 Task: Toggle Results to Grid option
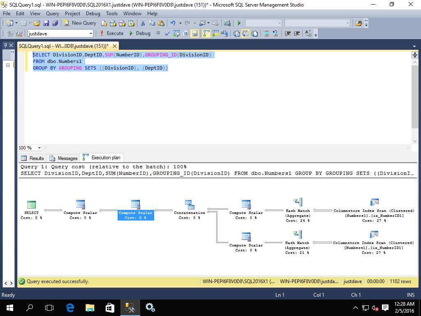(245, 33)
